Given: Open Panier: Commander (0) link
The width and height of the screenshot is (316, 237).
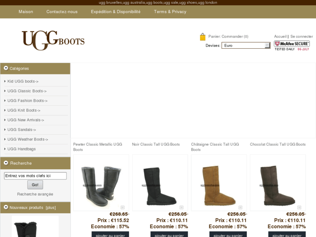Looking at the screenshot, I should pyautogui.click(x=228, y=37).
